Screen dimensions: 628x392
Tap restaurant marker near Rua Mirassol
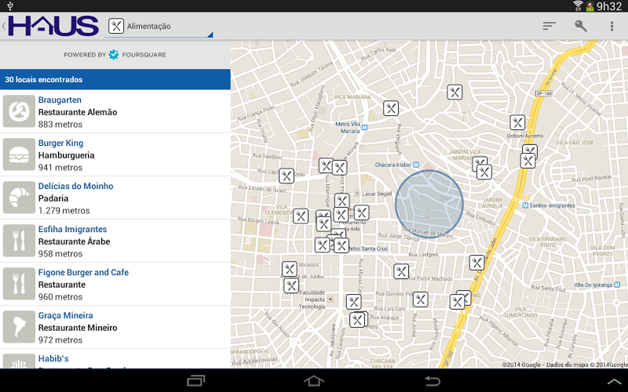point(289,269)
